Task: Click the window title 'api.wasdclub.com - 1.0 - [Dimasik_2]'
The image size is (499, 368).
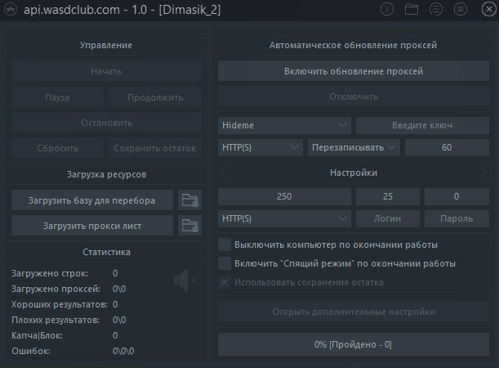Action: click(122, 10)
